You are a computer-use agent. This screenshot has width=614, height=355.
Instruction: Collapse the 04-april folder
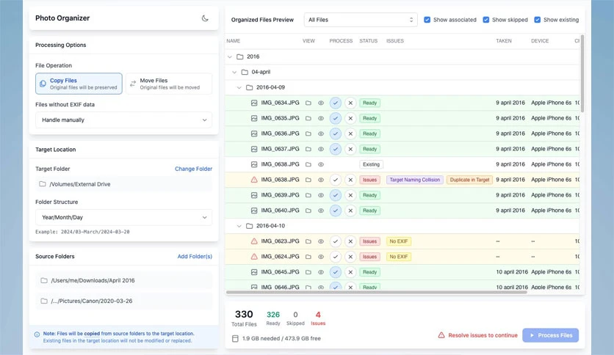(x=234, y=72)
